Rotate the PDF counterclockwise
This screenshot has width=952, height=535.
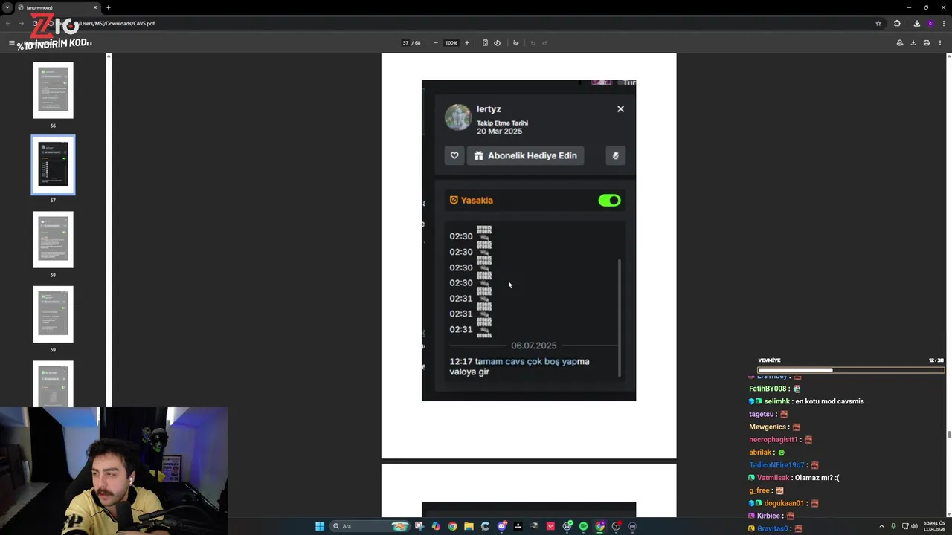point(498,43)
